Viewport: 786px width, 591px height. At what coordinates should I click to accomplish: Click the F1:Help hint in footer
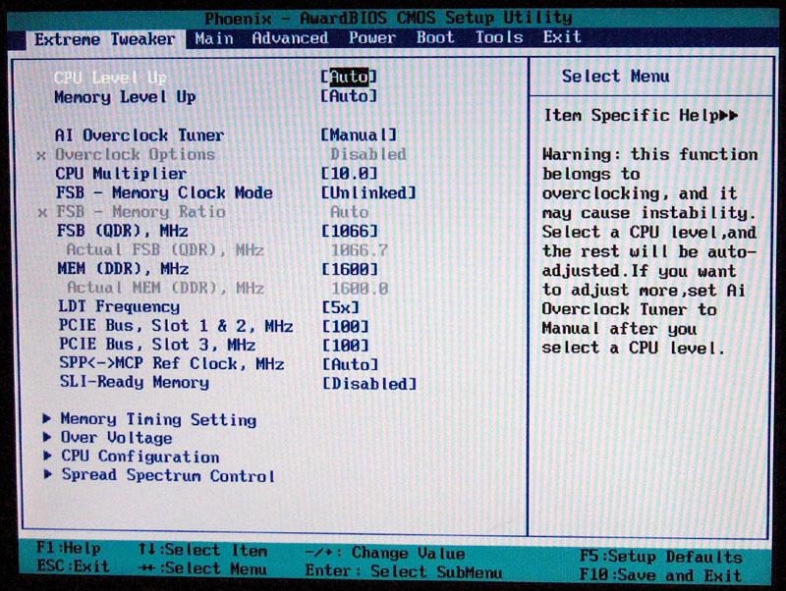coord(68,549)
